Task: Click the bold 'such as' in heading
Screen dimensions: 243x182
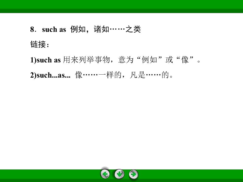Action: tap(54, 30)
